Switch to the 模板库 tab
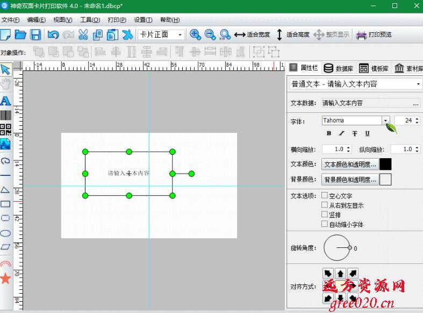This screenshot has width=423, height=313. (374, 68)
